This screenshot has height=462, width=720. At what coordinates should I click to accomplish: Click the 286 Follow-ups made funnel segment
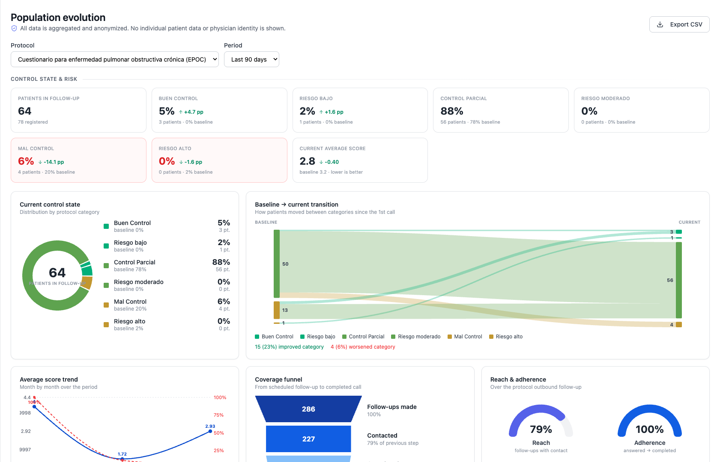click(x=308, y=409)
